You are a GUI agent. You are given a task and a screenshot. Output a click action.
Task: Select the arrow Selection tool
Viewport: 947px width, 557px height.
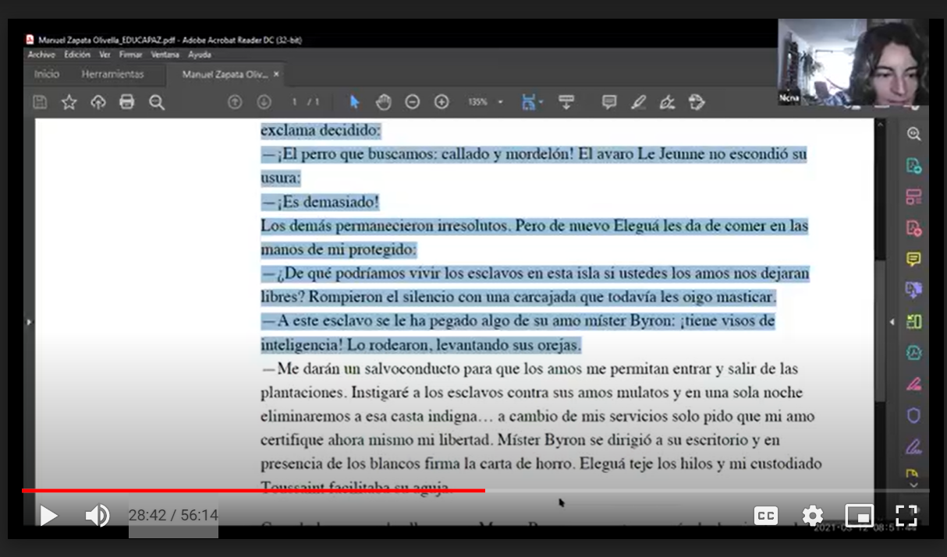click(x=355, y=102)
